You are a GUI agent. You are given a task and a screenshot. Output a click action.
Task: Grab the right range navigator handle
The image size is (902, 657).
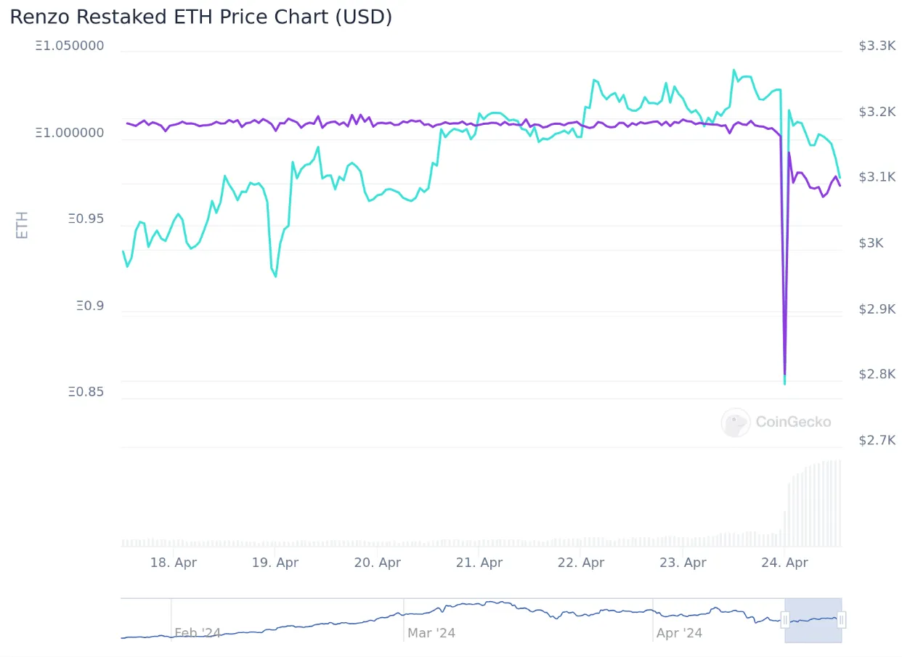[x=842, y=619]
